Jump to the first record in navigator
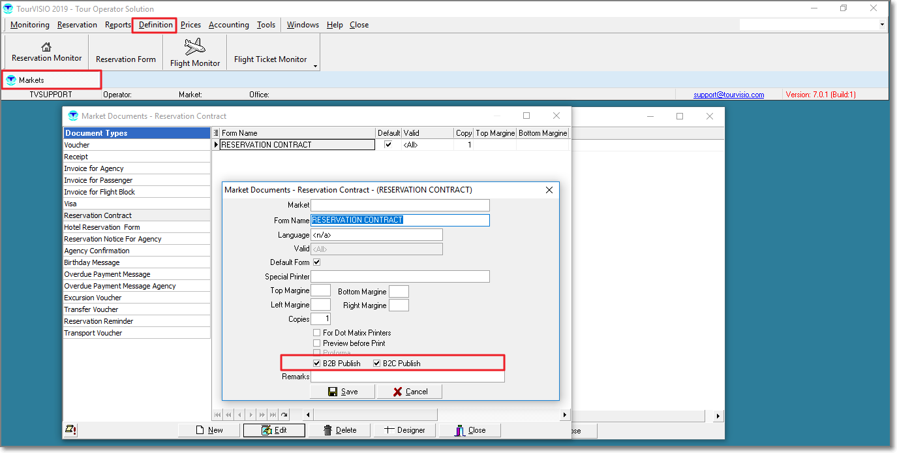This screenshot has width=897, height=453. point(218,414)
